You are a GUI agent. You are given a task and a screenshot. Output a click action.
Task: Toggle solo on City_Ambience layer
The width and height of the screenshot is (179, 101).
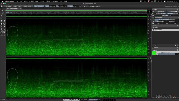point(159,52)
